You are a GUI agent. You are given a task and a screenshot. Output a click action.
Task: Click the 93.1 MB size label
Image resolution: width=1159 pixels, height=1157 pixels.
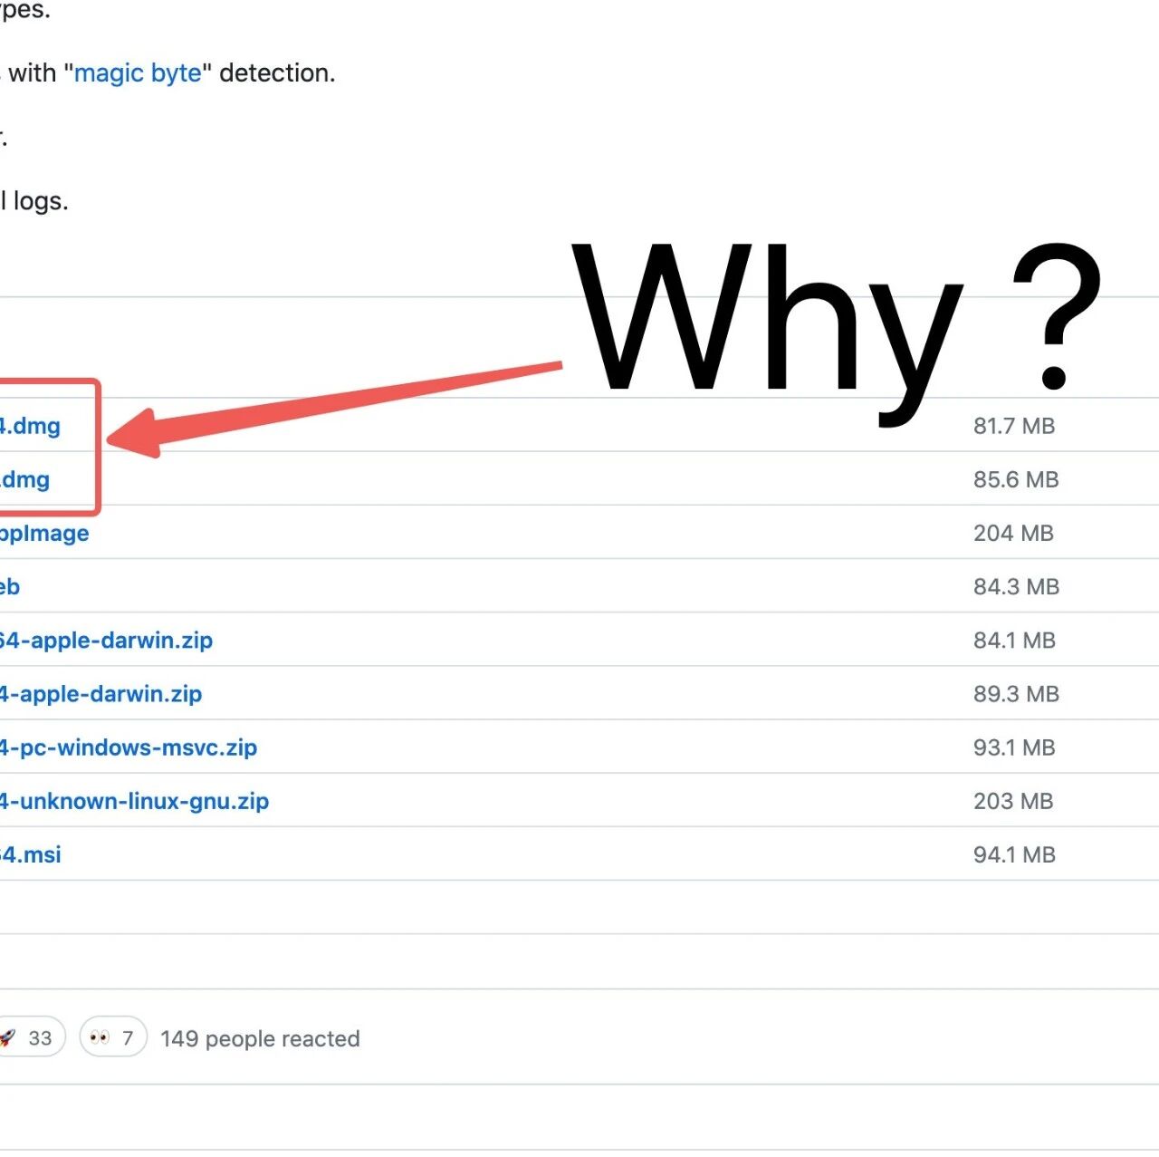pos(1014,747)
